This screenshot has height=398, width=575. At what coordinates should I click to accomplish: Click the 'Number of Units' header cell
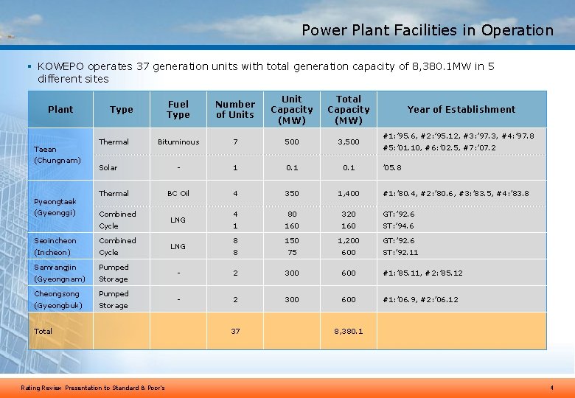[235, 109]
